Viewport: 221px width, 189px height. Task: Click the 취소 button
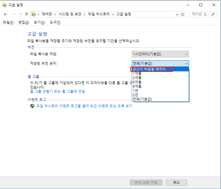pos(176,182)
